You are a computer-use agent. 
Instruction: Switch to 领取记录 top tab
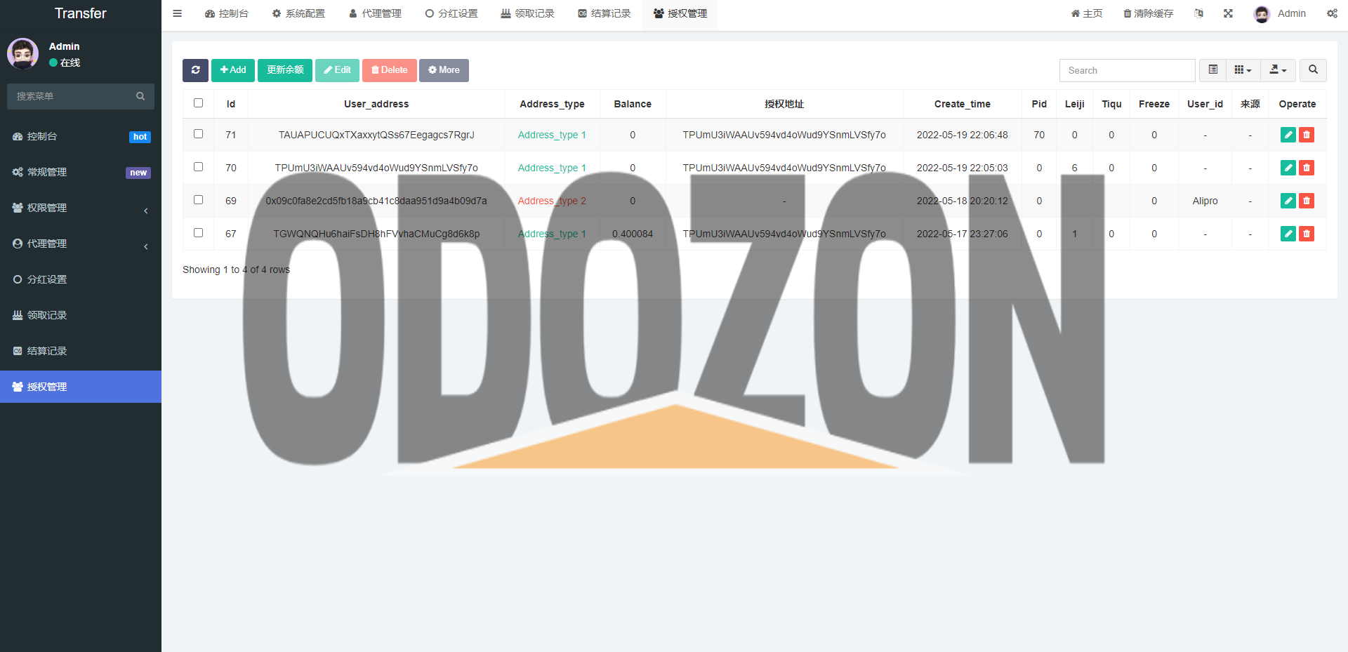tap(528, 13)
